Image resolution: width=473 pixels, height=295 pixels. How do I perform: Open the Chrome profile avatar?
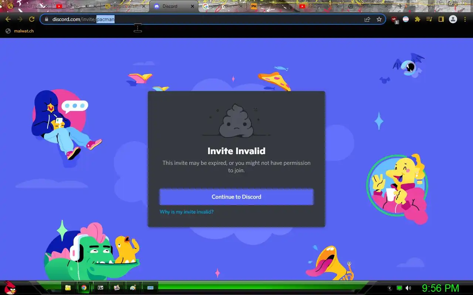click(453, 19)
